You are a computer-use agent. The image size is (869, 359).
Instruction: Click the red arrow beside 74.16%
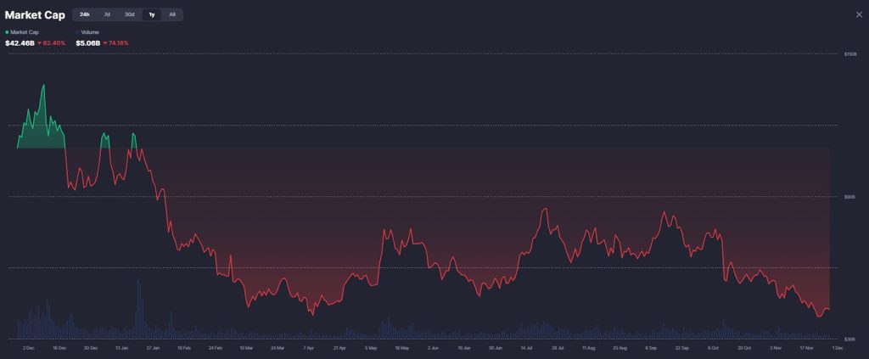point(106,42)
